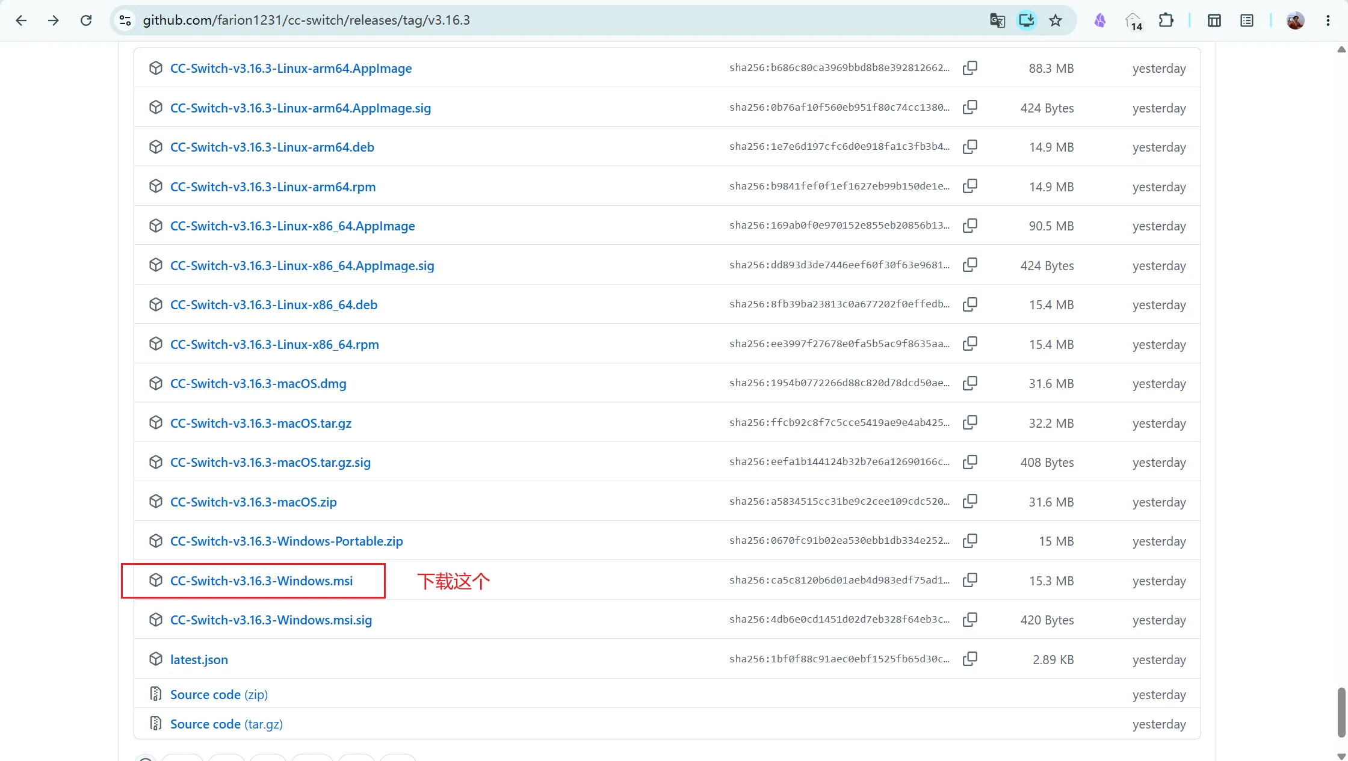This screenshot has width=1348, height=761.
Task: Click the scrollbar up arrow
Action: pyautogui.click(x=1341, y=49)
